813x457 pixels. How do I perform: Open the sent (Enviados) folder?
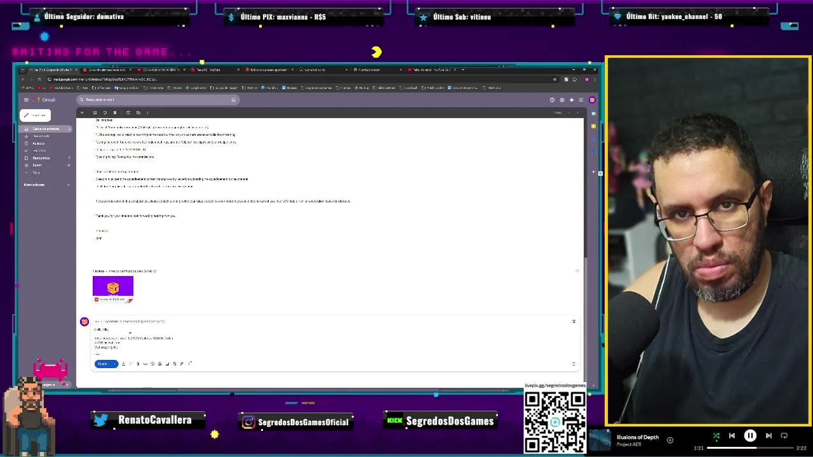click(39, 150)
